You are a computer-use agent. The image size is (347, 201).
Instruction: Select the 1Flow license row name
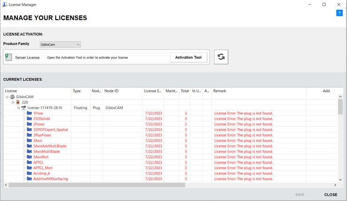pyautogui.click(x=38, y=113)
